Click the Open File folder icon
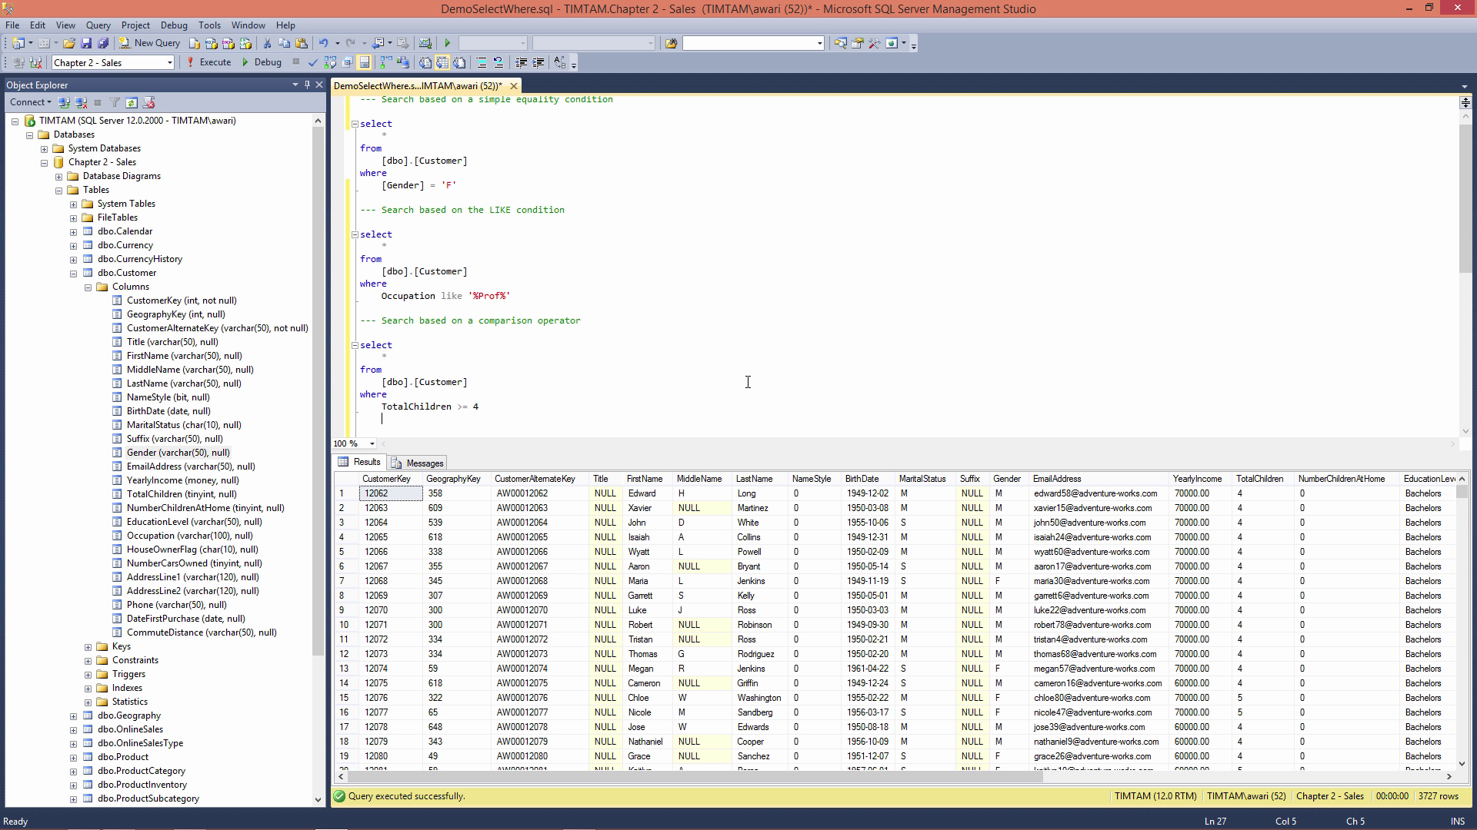Screen dimensions: 1477x830 point(69,43)
